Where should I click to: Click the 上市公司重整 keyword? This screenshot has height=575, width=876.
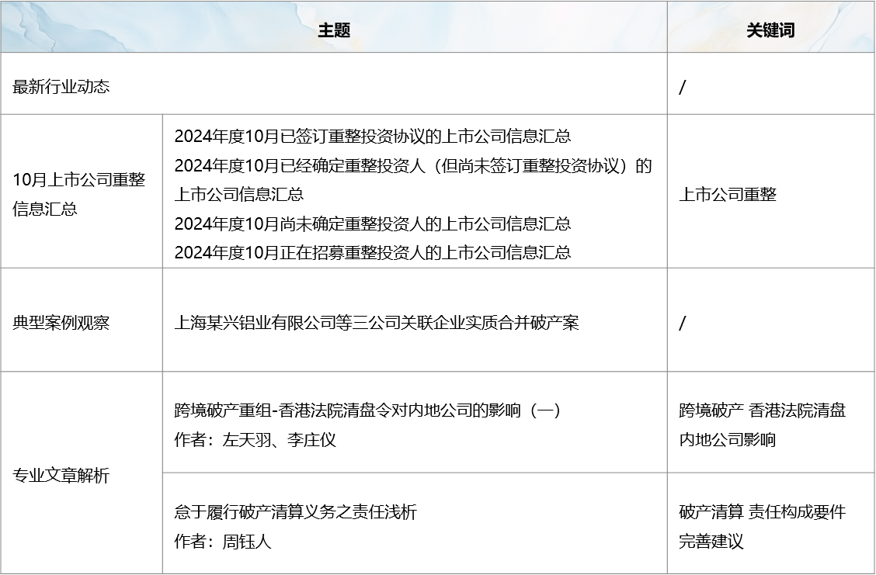coord(728,195)
